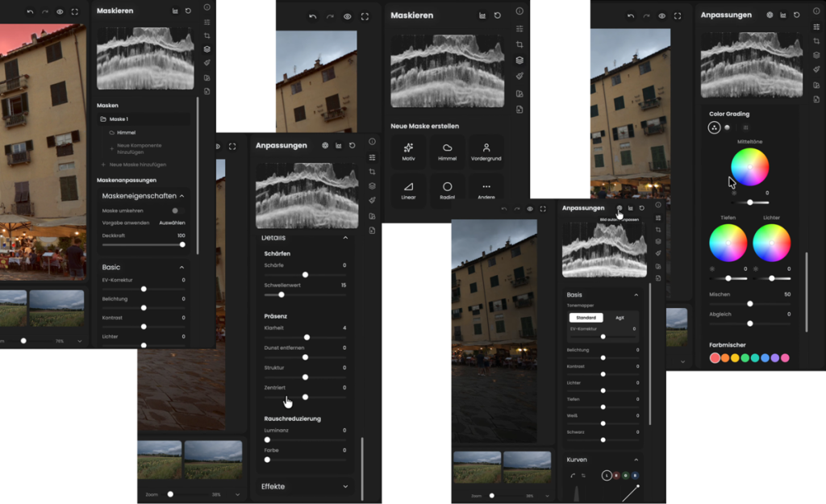
Task: Click the auto-adjust icon under the hand cursor
Action: [619, 208]
